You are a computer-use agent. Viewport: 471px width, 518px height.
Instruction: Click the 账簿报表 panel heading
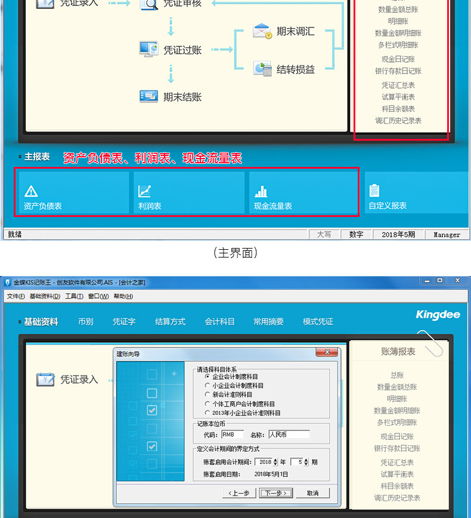coord(398,352)
